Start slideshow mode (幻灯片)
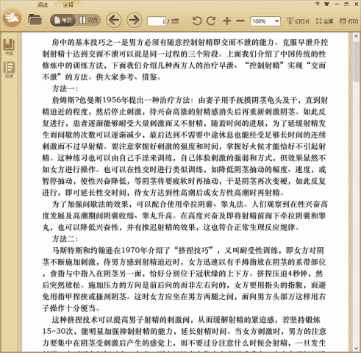361x353 pixels. click(x=299, y=21)
